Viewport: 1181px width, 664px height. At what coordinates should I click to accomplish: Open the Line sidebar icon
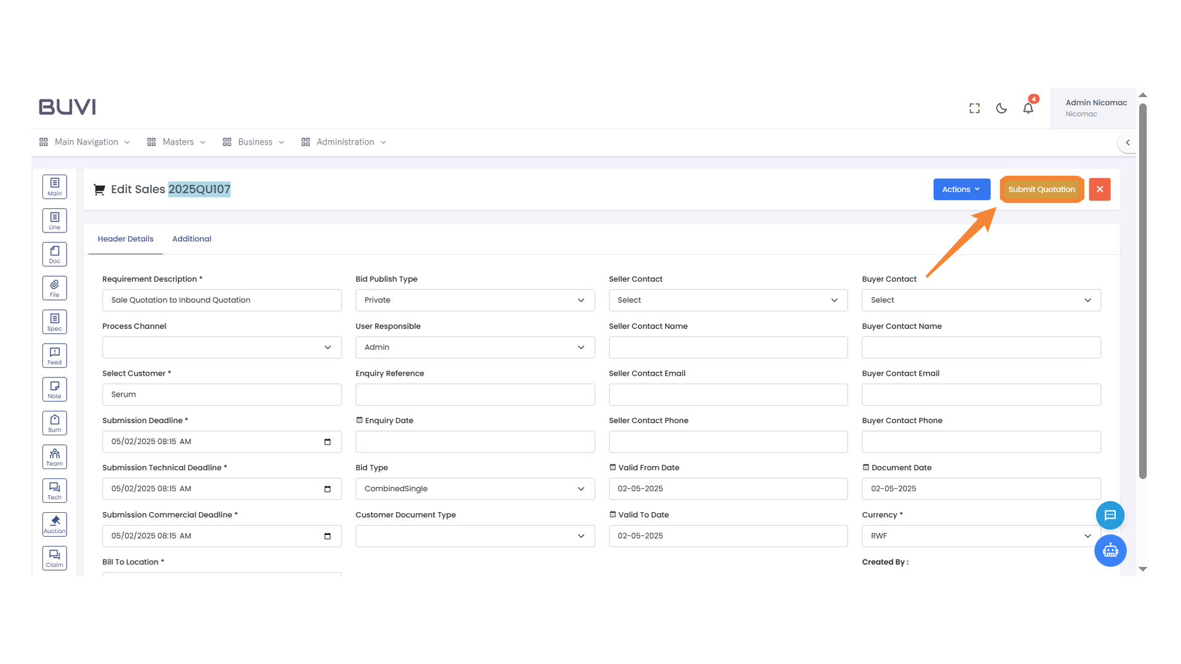click(55, 220)
